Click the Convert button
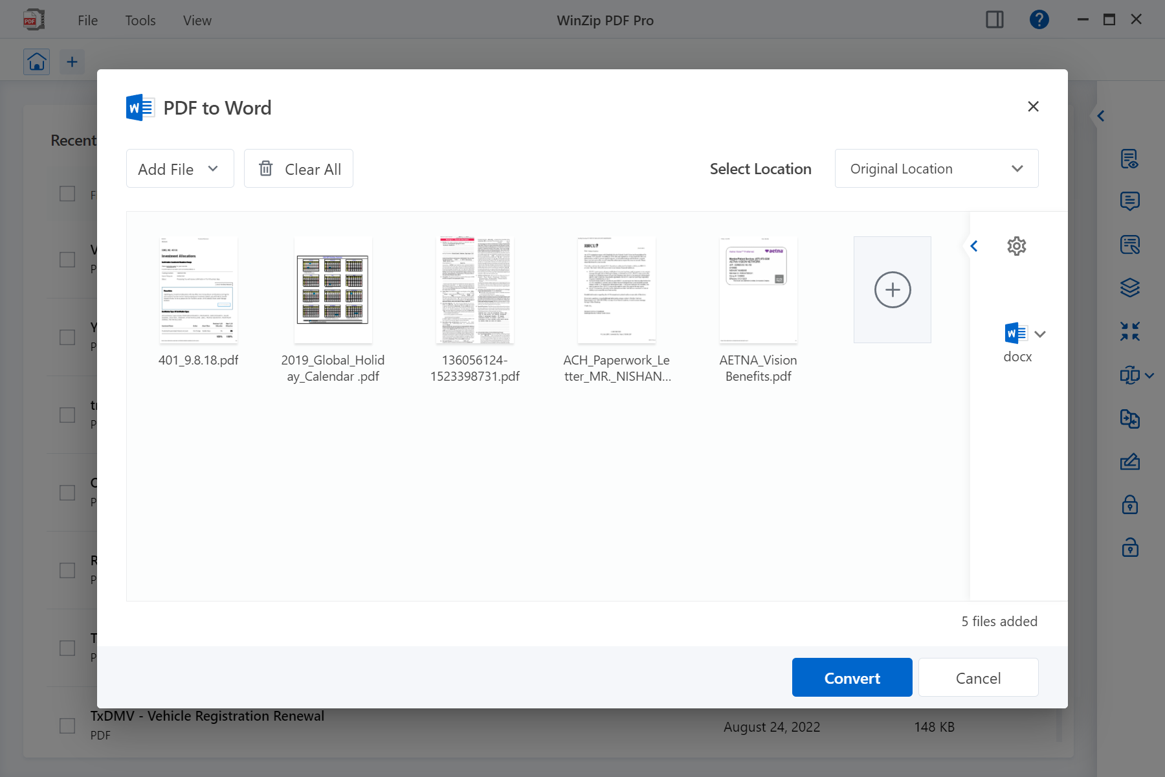1165x777 pixels. pos(852,677)
